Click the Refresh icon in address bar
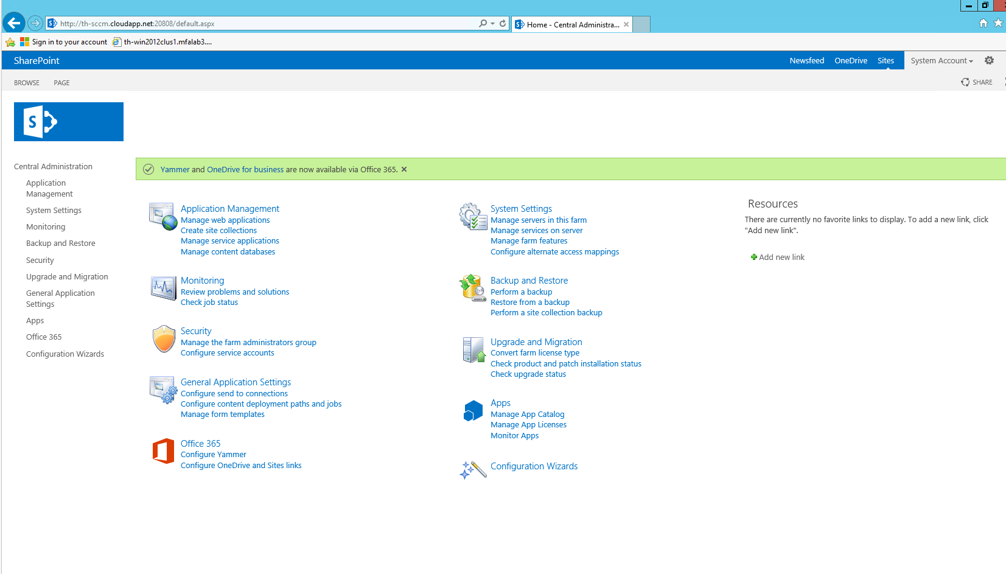Image resolution: width=1006 pixels, height=574 pixels. pos(503,23)
